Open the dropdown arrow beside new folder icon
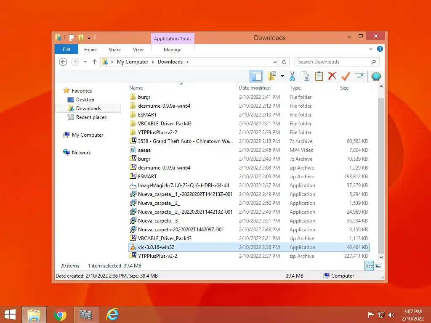Viewport: 431px width, 323px height. 282,76
